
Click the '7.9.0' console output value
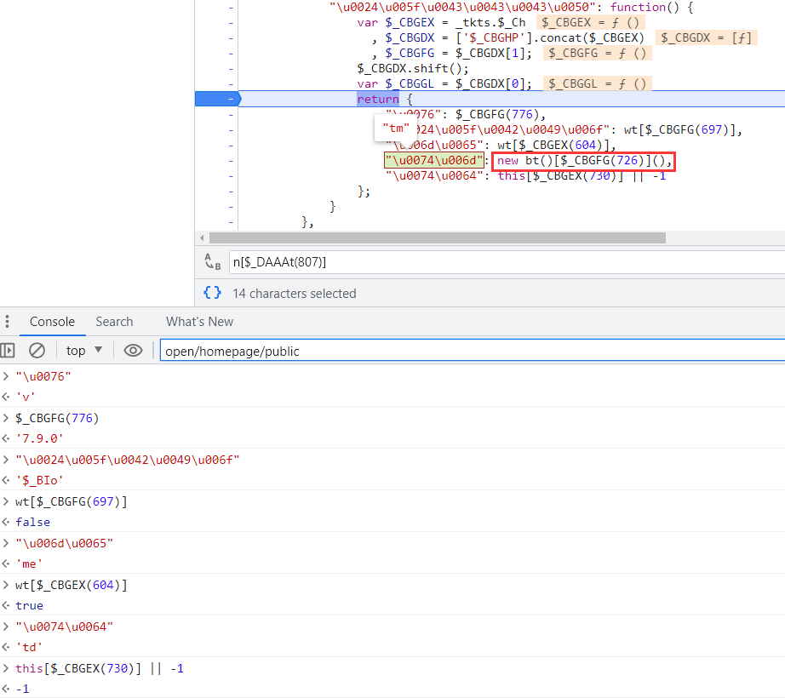pos(38,438)
